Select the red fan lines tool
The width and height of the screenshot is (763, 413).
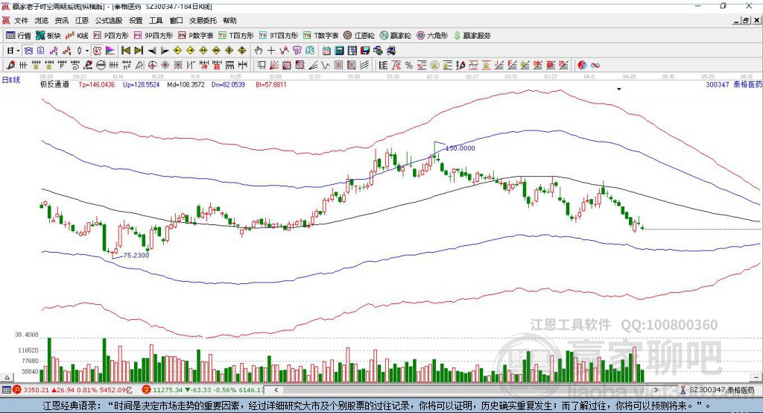point(273,65)
